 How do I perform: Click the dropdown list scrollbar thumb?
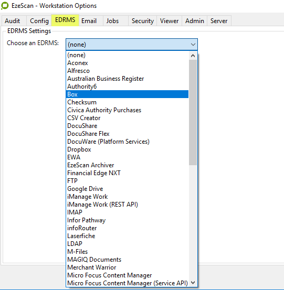(193, 112)
